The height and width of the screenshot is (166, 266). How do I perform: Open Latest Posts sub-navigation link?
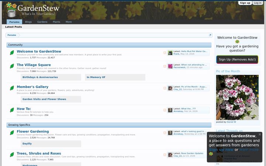click(x=14, y=27)
